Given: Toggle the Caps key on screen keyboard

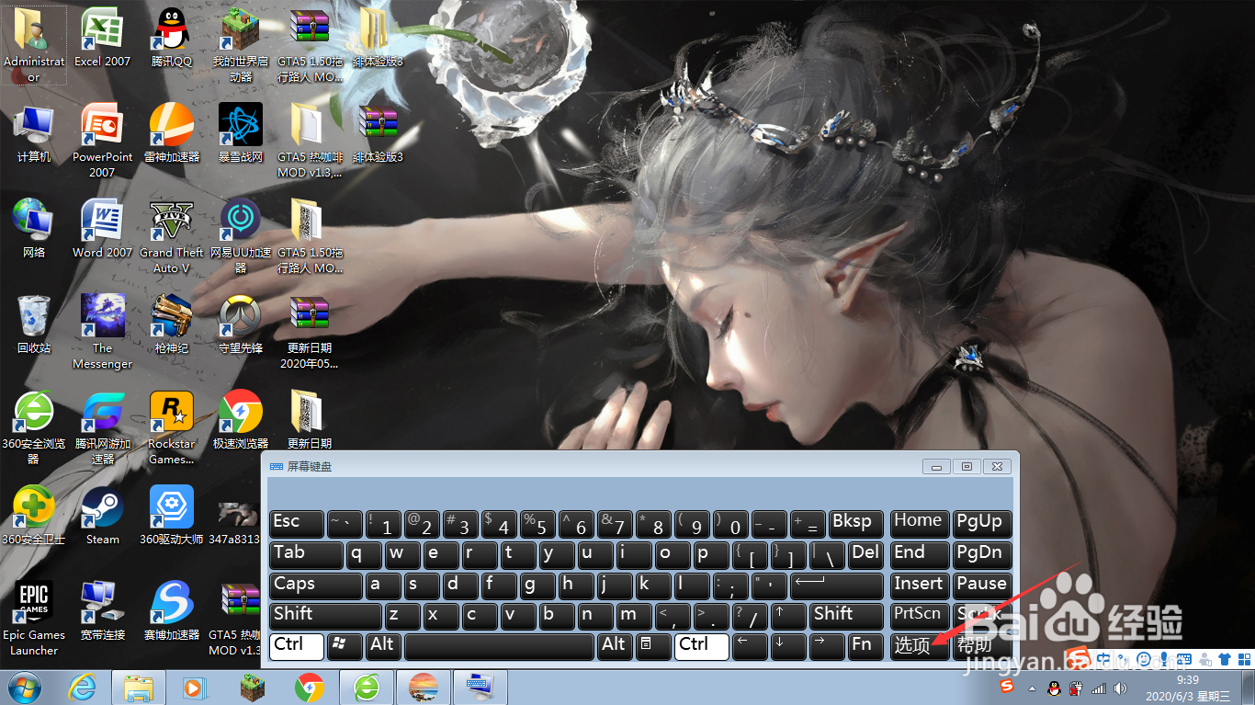Looking at the screenshot, I should pos(316,586).
